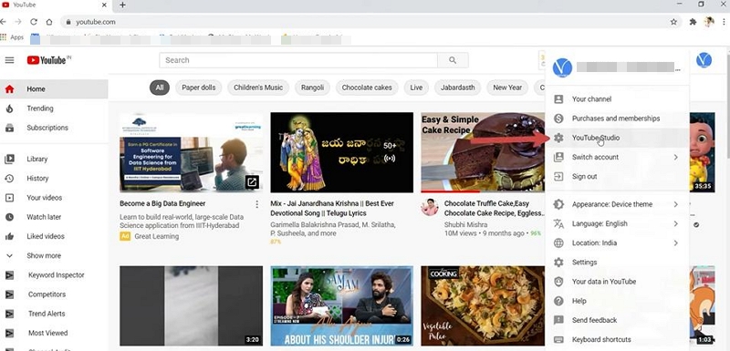Viewport: 730px width, 351px height.
Task: Click the search magnifier button
Action: 453,60
